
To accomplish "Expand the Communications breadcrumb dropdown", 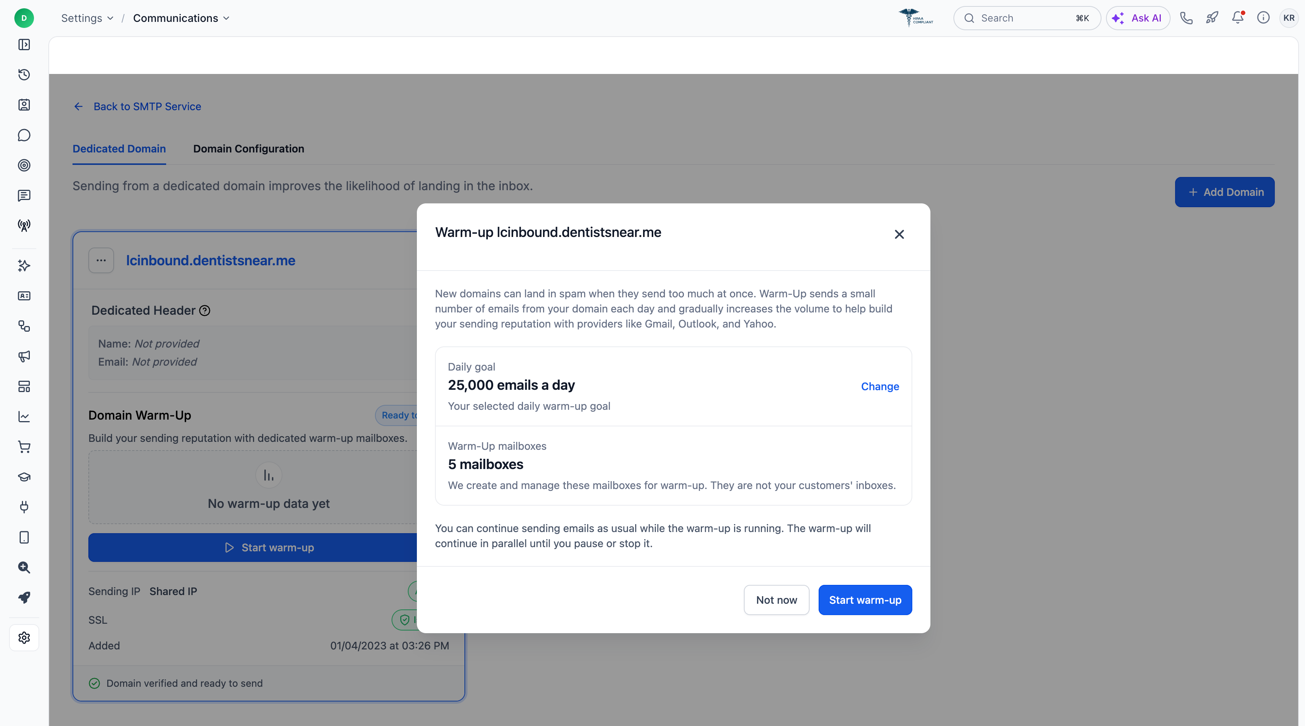I will [181, 18].
